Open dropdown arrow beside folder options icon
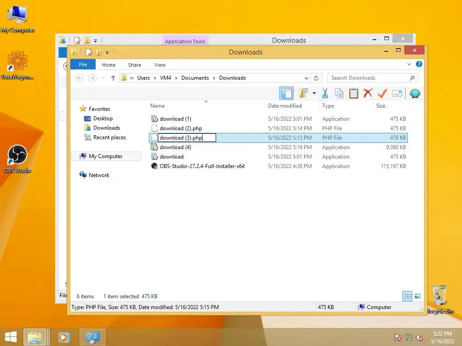Viewport: 462px width, 346px height. click(314, 94)
